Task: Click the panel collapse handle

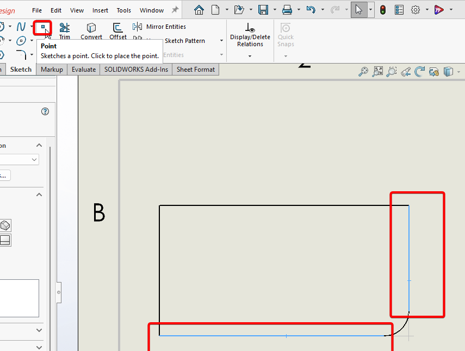Action: click(59, 292)
